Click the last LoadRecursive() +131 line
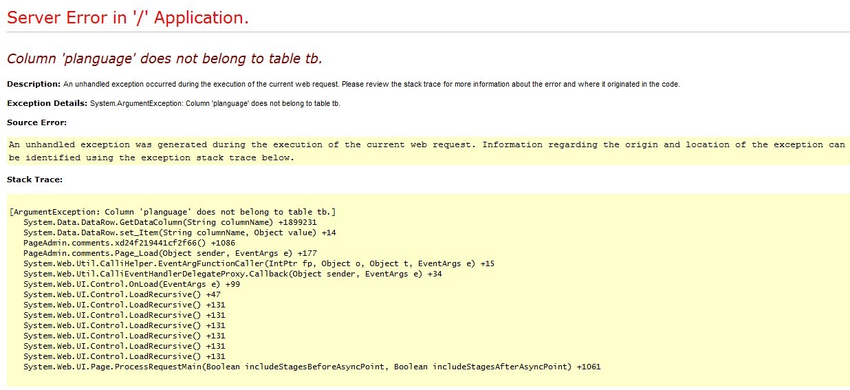 [x=124, y=356]
